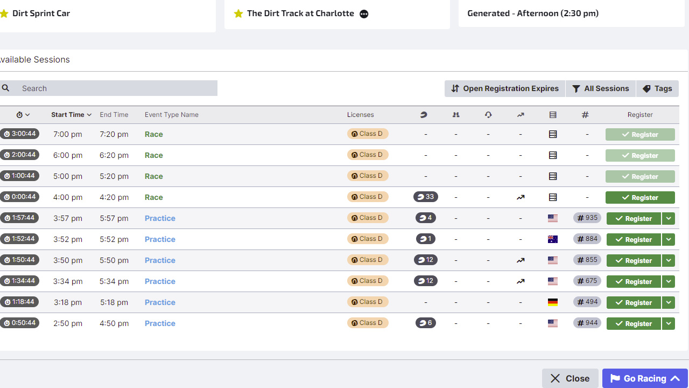Click the Australian flag in the 3:52 pm row
Screen dimensions: 689x388
pos(553,239)
